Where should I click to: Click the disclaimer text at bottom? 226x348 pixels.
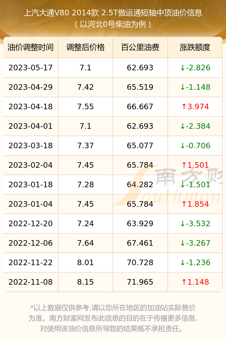(x=113, y=318)
